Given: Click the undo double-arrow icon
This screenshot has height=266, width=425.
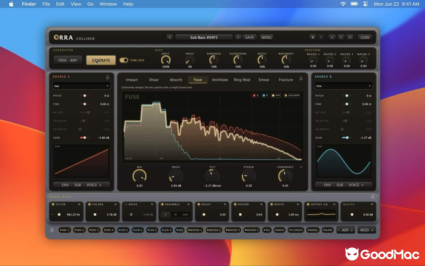Looking at the screenshot, I should pos(312,37).
